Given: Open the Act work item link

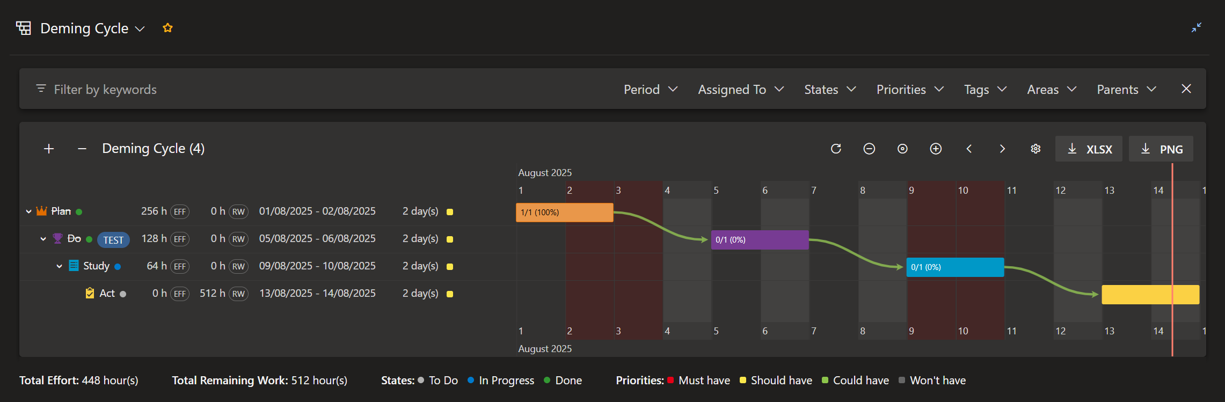Looking at the screenshot, I should [x=107, y=293].
